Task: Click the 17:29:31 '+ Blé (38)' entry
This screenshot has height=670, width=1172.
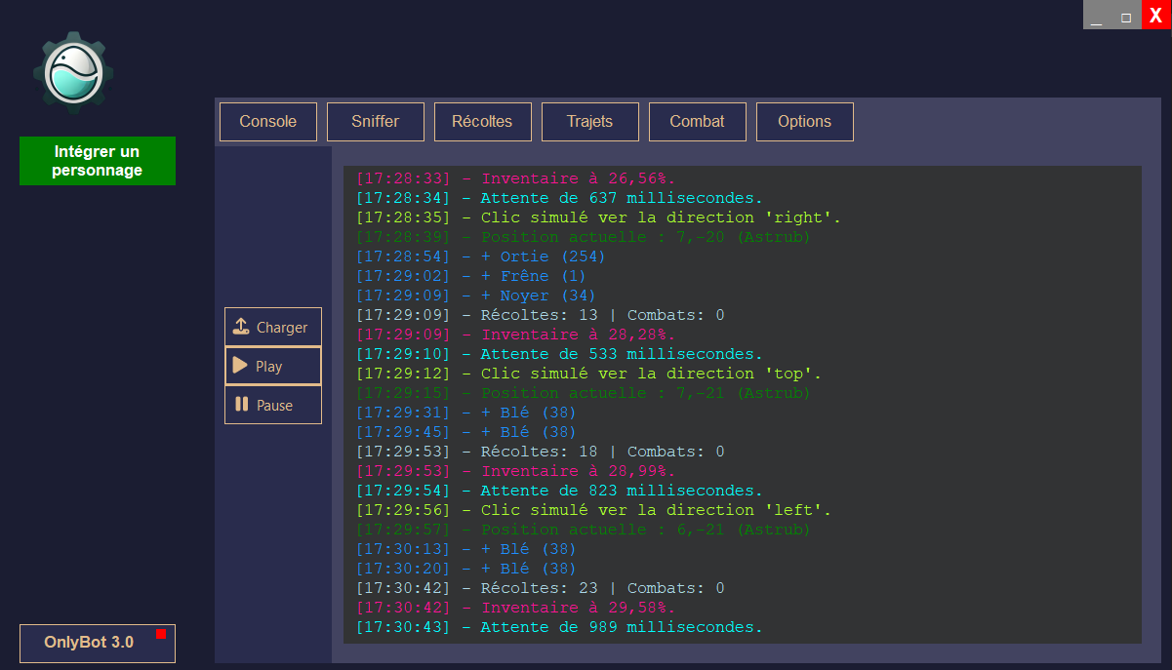Action: pos(466,413)
